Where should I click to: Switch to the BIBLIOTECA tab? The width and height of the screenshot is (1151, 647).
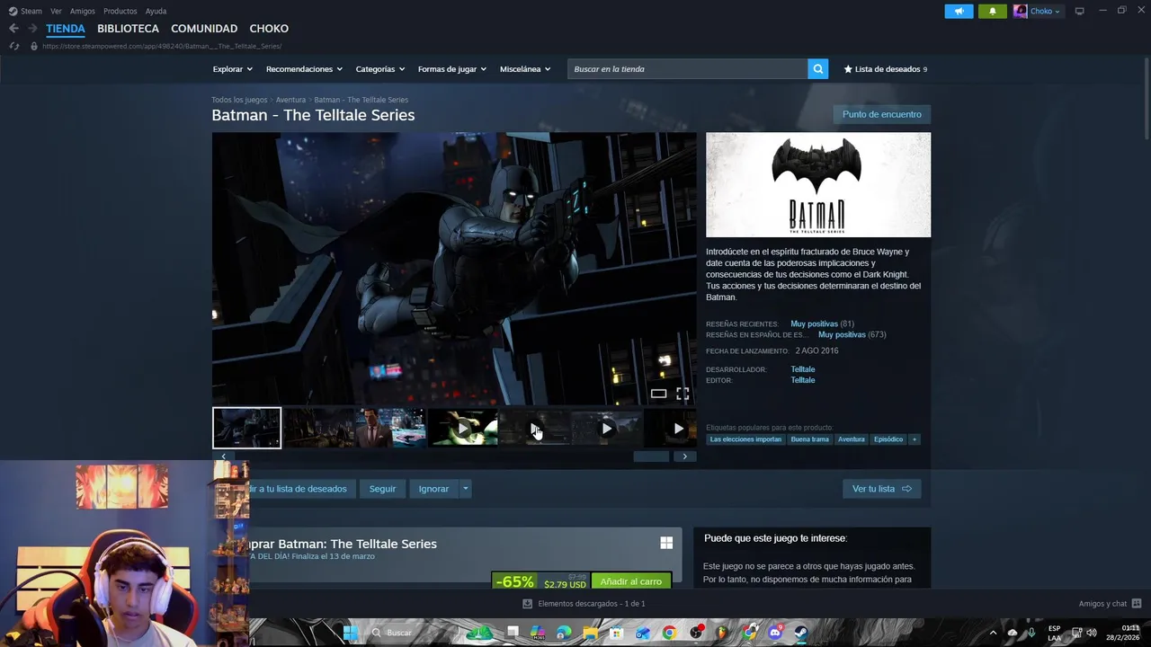tap(128, 29)
